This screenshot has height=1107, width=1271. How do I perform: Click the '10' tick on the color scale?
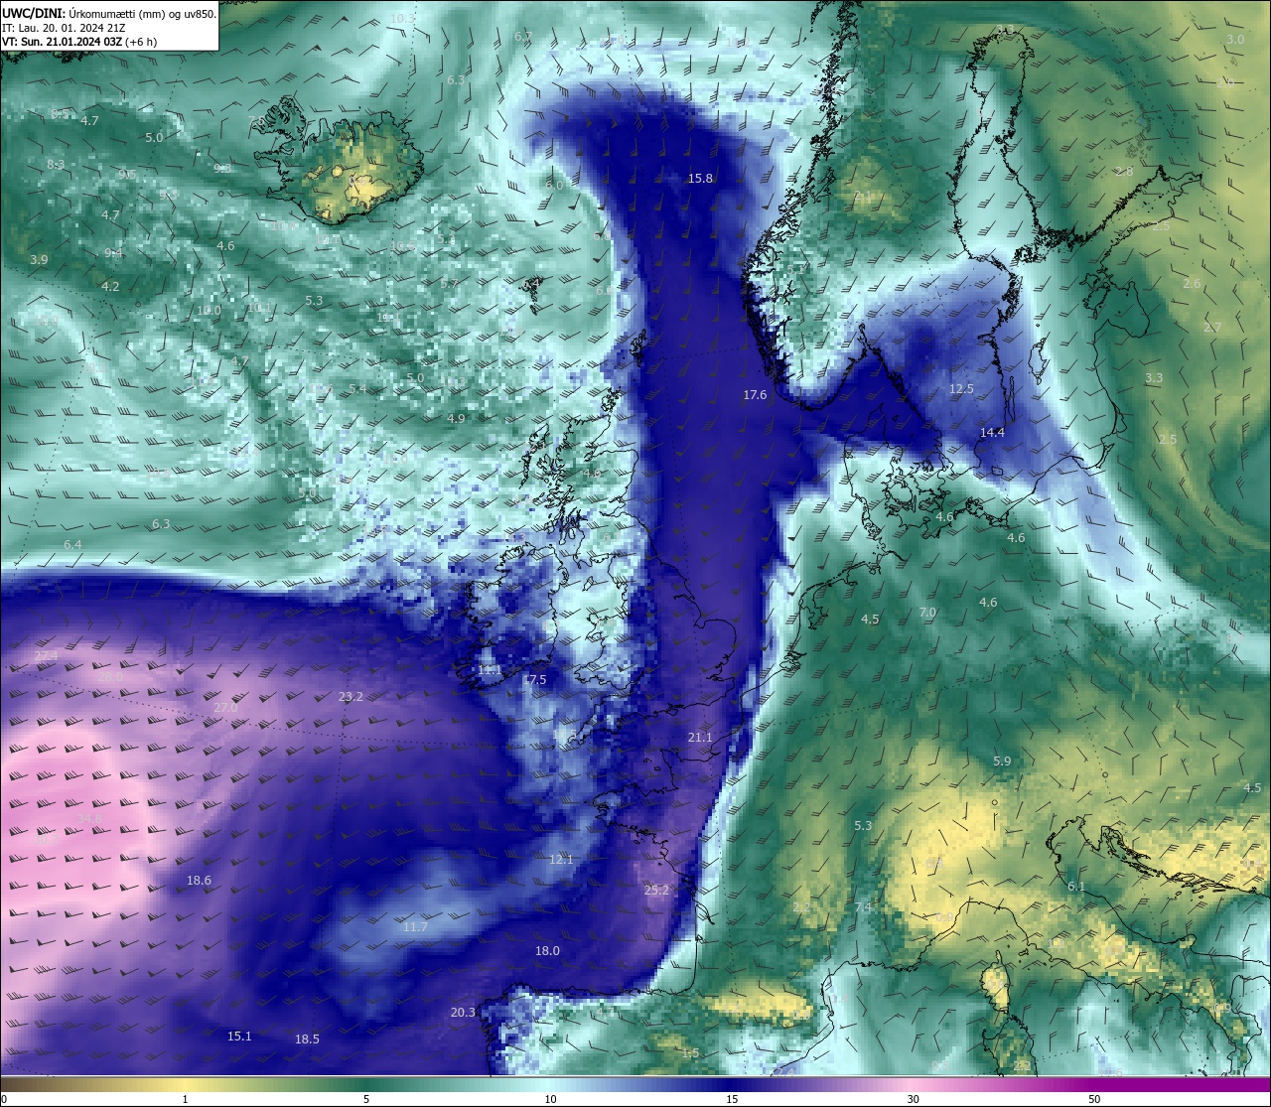click(550, 1099)
